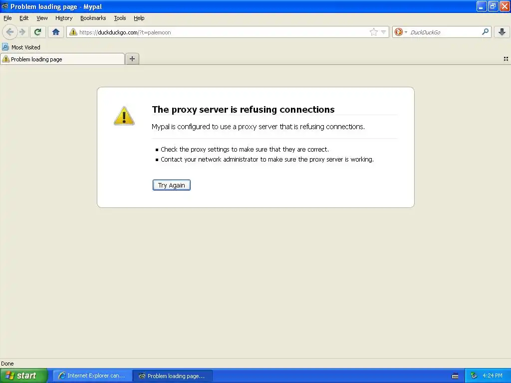Image resolution: width=511 pixels, height=383 pixels.
Task: Restore down the Mypal window
Action: [x=493, y=6]
